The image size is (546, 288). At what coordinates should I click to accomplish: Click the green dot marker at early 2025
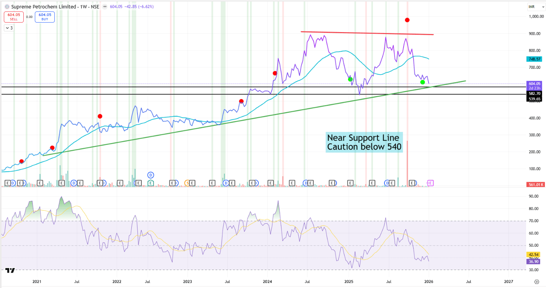[350, 79]
